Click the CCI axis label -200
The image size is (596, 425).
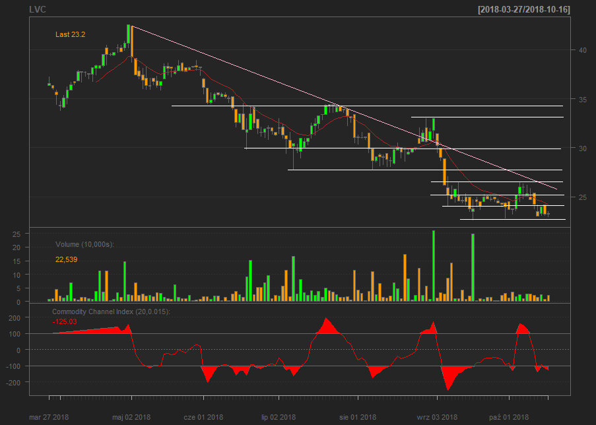click(13, 383)
